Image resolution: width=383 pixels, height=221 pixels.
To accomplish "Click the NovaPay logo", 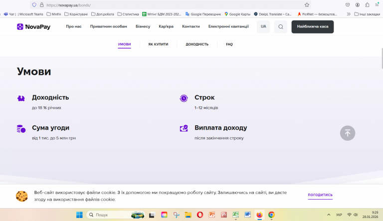I will [33, 26].
